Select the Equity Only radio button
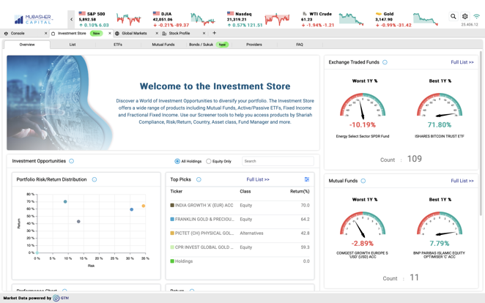 [209, 161]
